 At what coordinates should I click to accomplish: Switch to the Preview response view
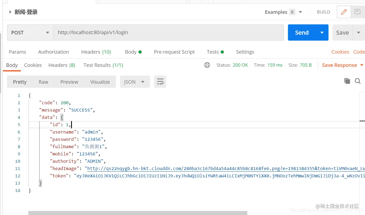pos(69,82)
